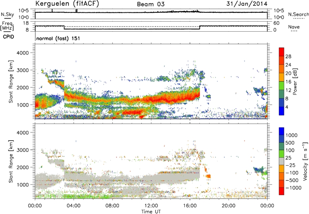Screen dimensions: 309x214
Task: Click the "4000" tick on the power panel
Action: pos(22,53)
